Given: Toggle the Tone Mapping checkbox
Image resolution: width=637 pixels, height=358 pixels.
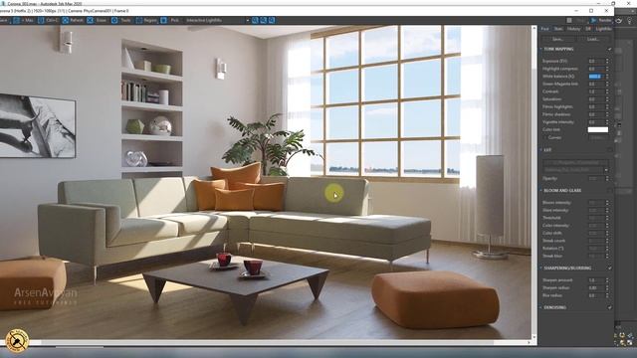Looking at the screenshot, I should click(x=609, y=49).
